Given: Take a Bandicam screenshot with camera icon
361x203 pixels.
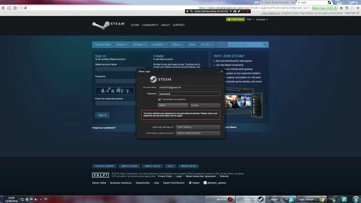Looking at the screenshot, I should click(x=235, y=11).
